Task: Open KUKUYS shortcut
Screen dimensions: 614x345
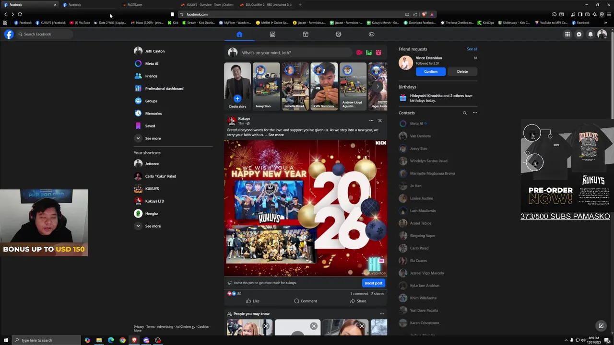Action: pos(173,189)
